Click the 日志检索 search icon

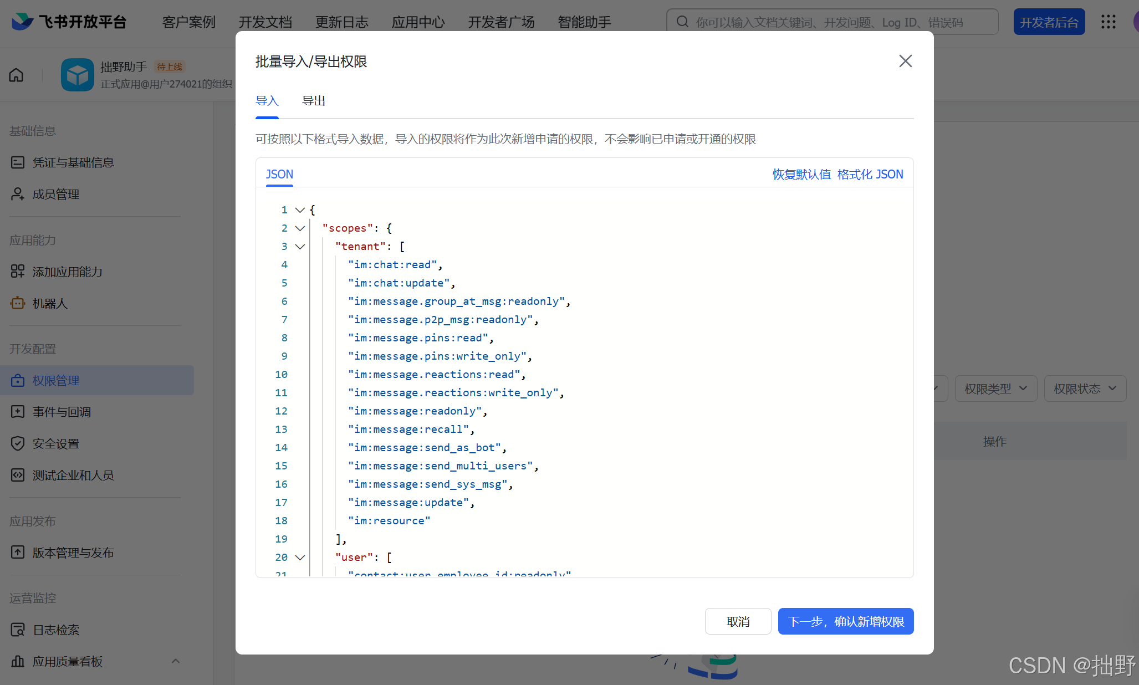pos(18,630)
